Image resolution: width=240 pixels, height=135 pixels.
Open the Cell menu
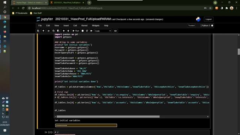[x=75, y=25]
